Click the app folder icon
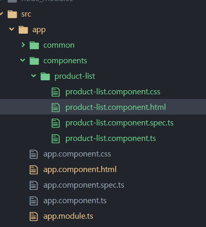Screen dimensions: 206x227 [x=23, y=30]
